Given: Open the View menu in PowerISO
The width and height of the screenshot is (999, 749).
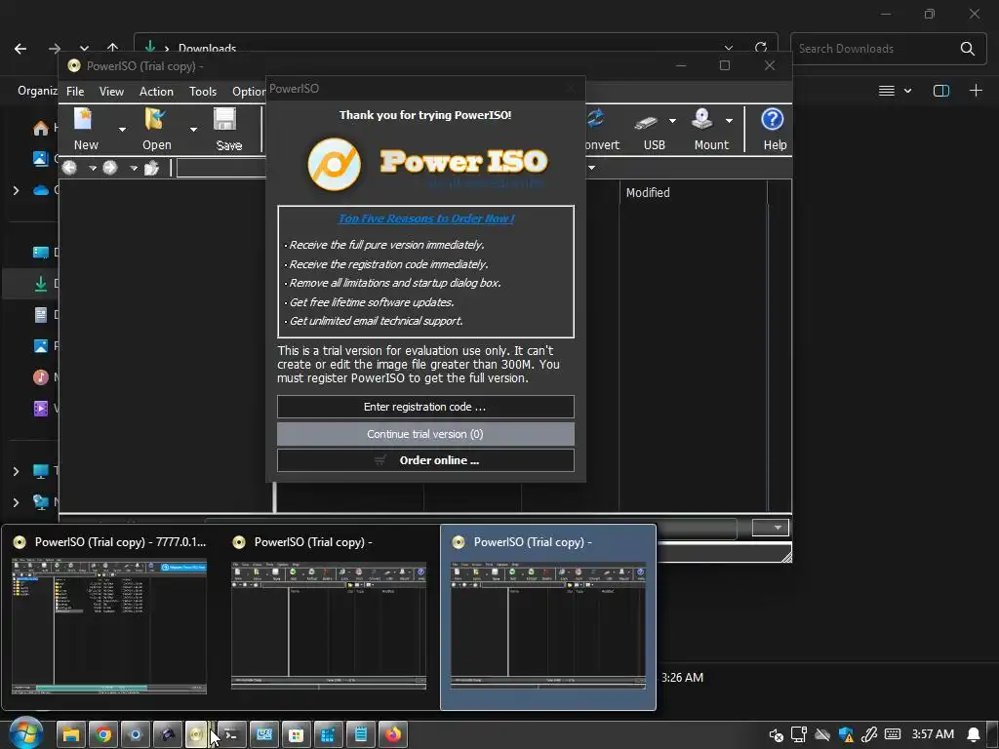Looking at the screenshot, I should pyautogui.click(x=111, y=91).
